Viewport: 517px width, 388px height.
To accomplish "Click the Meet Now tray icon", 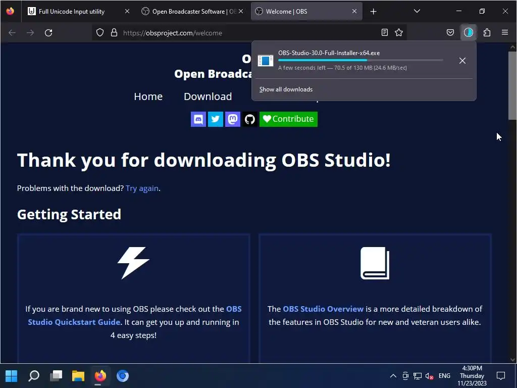I will (405, 376).
